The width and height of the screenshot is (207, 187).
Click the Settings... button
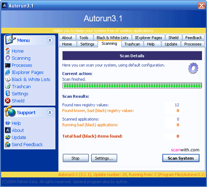click(104, 158)
